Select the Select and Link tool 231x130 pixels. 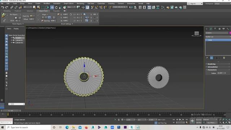[x=12, y=7]
